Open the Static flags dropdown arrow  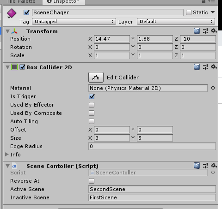click(213, 12)
